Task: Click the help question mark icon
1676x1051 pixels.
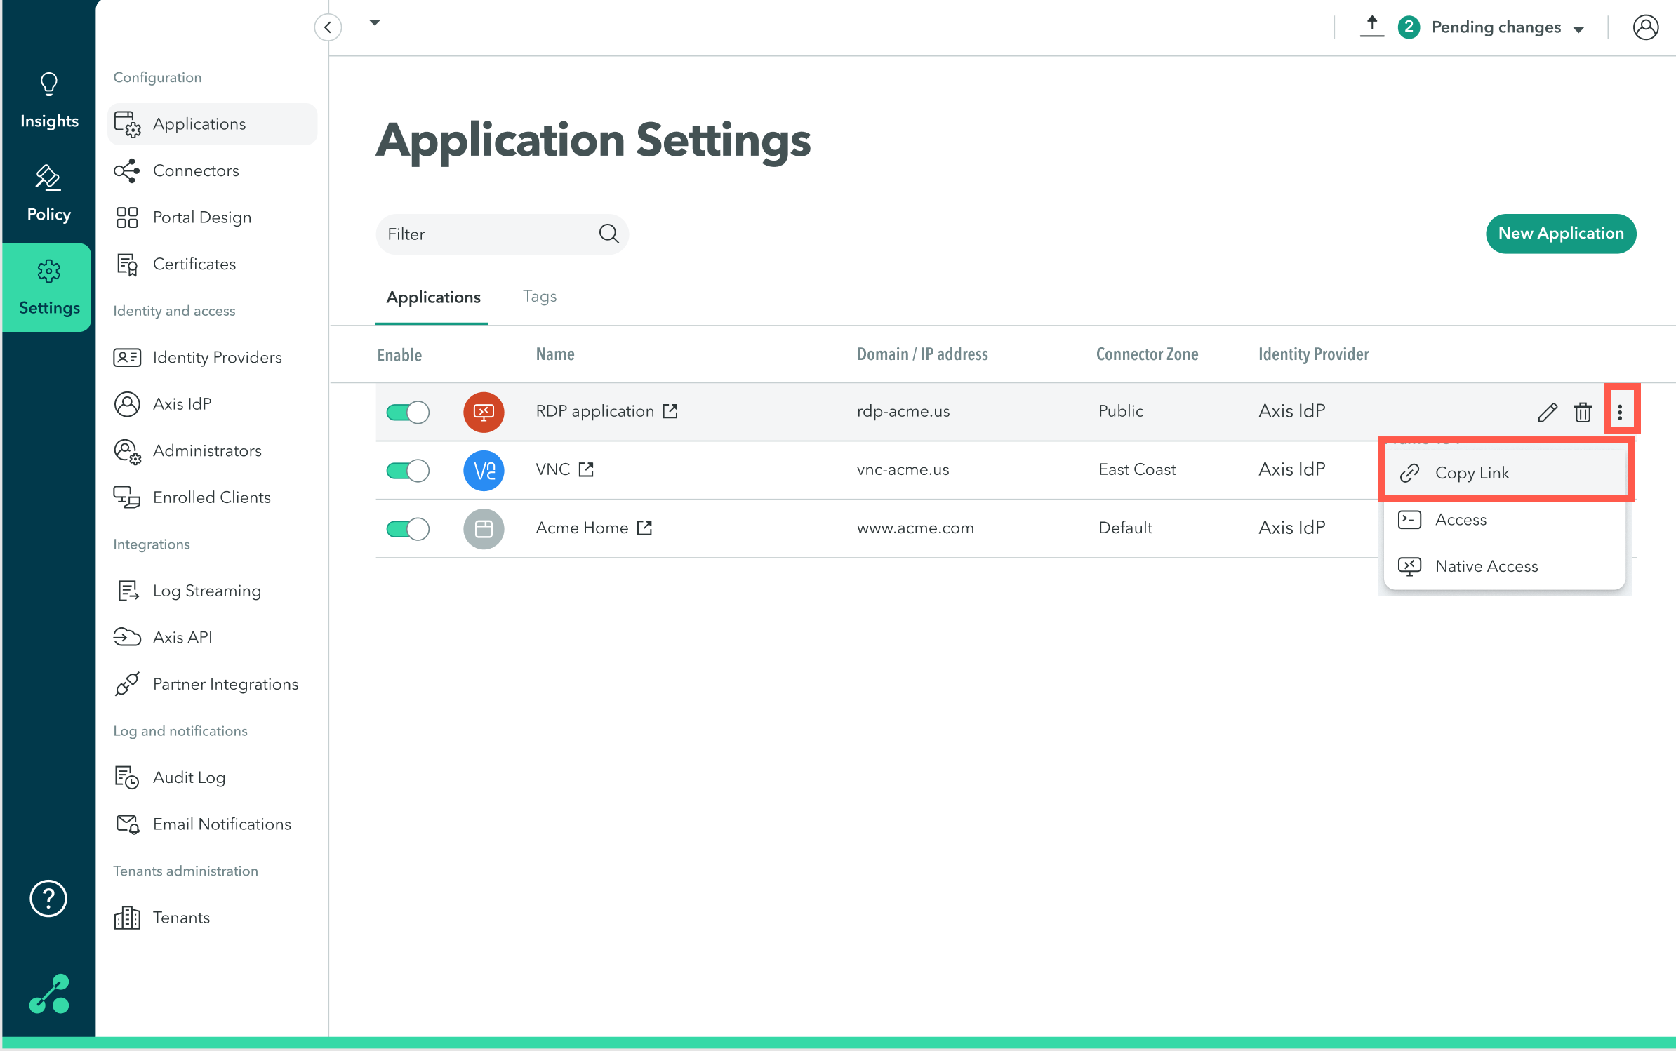Action: tap(48, 897)
